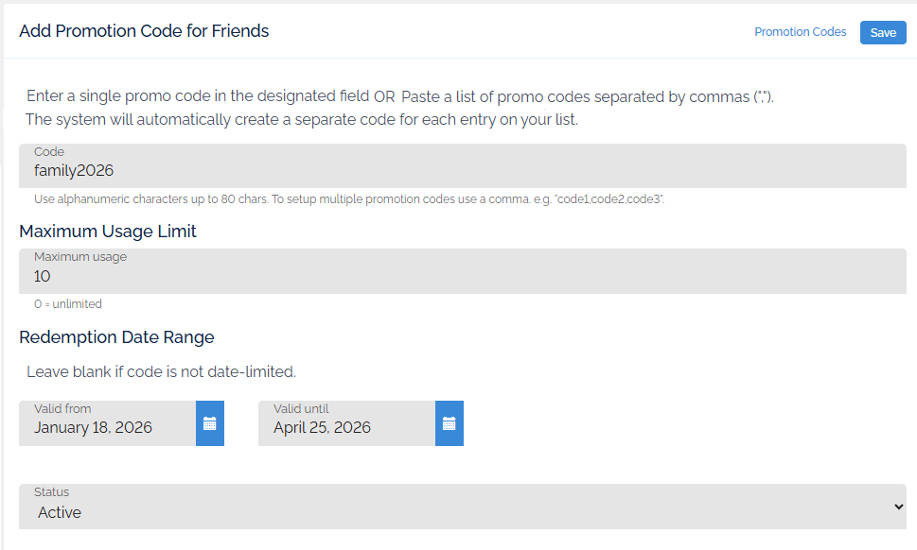Click the January 18, 2026 date value
The width and height of the screenshot is (917, 550).
tap(94, 428)
